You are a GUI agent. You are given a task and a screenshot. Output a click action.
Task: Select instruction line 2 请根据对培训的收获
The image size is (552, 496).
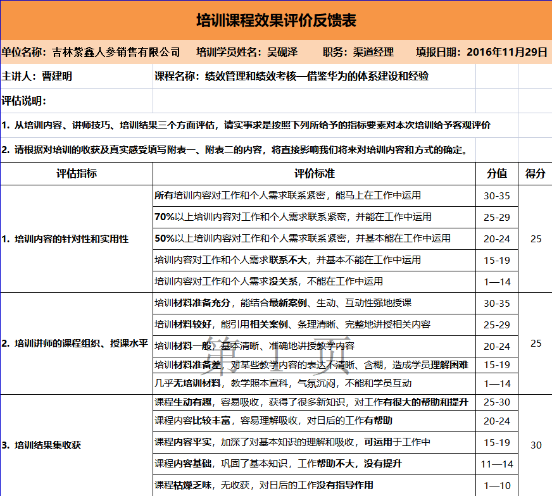(234, 150)
